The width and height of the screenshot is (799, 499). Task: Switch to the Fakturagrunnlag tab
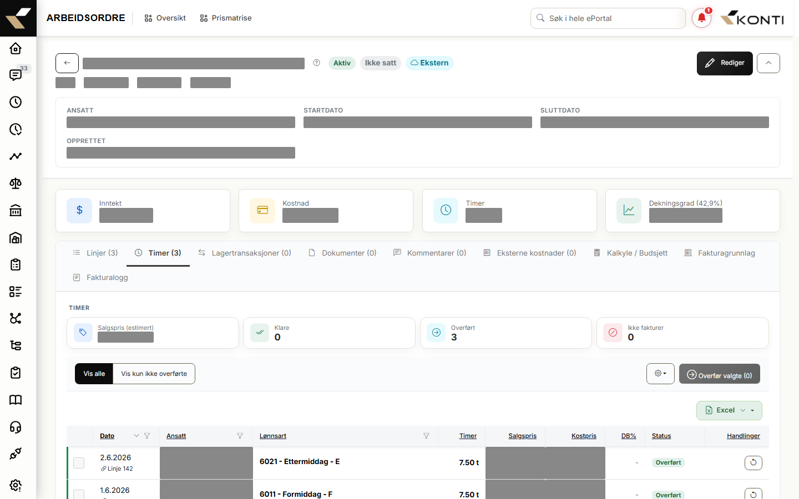pyautogui.click(x=720, y=253)
